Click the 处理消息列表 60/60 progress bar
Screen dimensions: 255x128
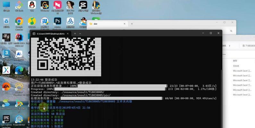111,98
